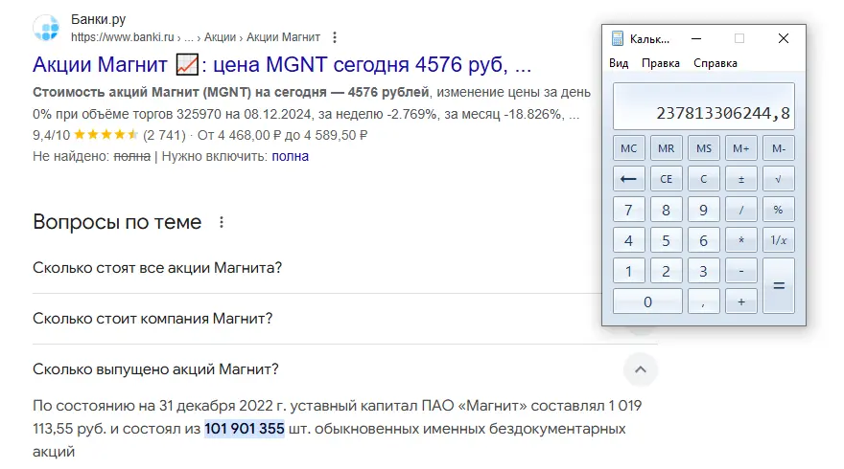This screenshot has height=469, width=844.
Task: Open the Справка menu in calculator
Action: [715, 63]
